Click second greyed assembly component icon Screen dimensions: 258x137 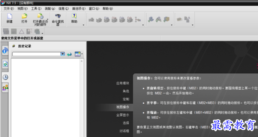pyautogui.click(x=99, y=20)
